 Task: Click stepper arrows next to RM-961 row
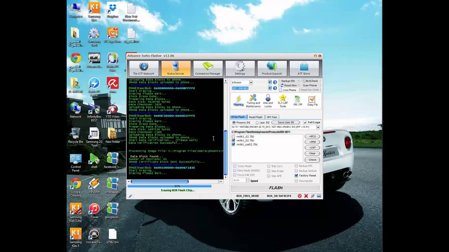pyautogui.click(x=269, y=88)
